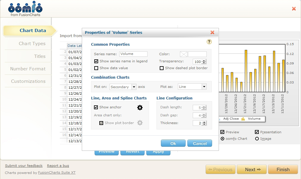Switch to the Chart Types tab
The height and width of the screenshot is (179, 301).
(32, 44)
